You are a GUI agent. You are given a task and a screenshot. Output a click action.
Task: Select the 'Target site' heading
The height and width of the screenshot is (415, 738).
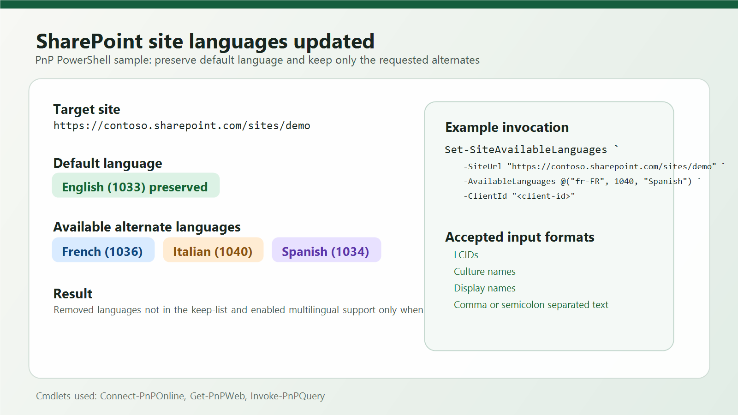pyautogui.click(x=87, y=109)
